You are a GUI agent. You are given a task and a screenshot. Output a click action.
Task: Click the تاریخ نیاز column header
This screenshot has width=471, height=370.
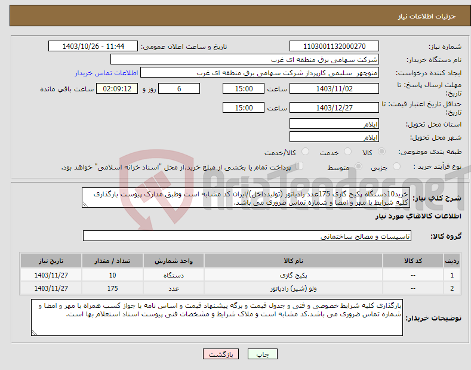(51, 261)
